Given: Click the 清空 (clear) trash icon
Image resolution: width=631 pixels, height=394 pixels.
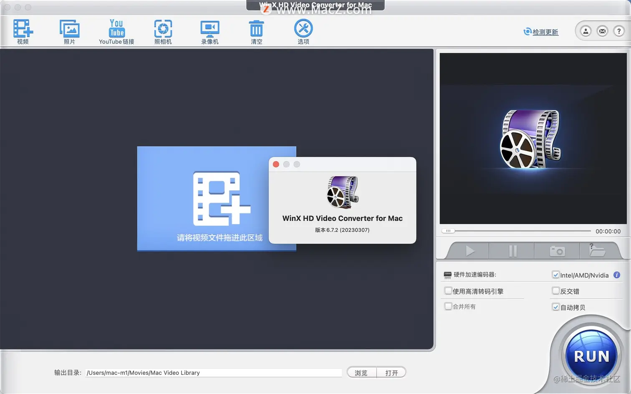Looking at the screenshot, I should pyautogui.click(x=256, y=31).
